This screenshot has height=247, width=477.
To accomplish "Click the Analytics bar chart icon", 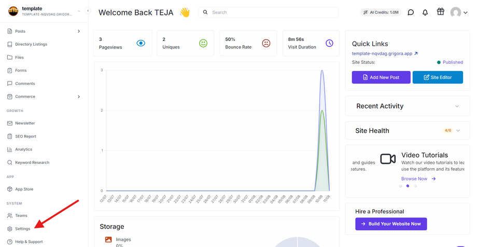I will pos(10,149).
